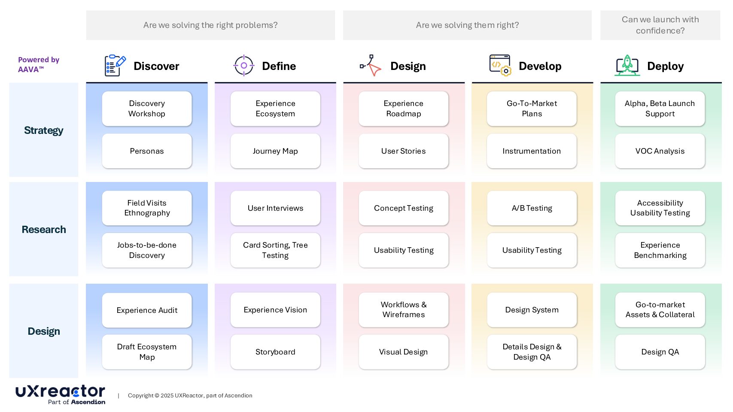The image size is (733, 412).
Task: Click the Develop code window gear icon
Action: pyautogui.click(x=500, y=65)
